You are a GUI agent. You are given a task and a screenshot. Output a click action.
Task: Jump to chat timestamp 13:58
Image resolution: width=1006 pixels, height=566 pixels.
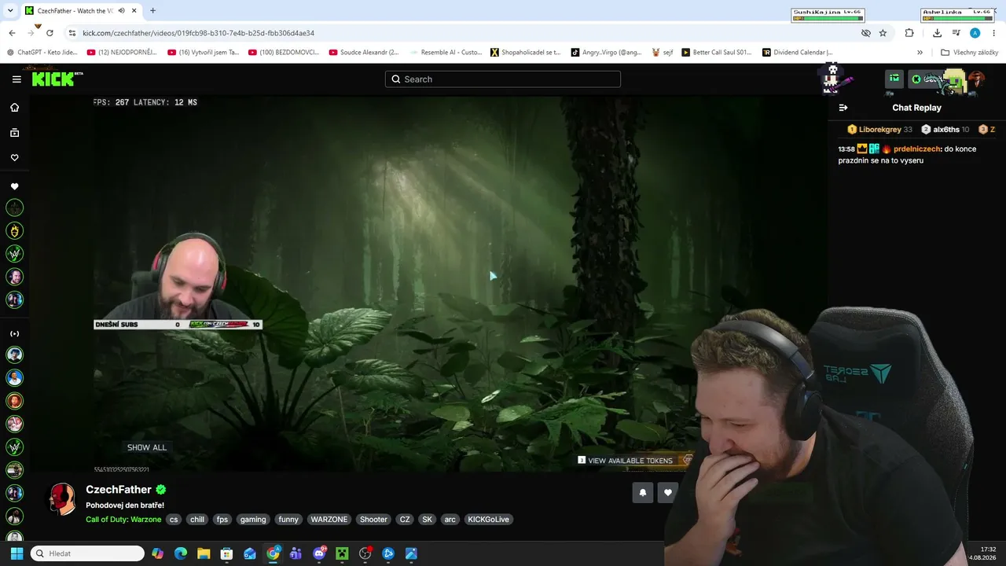click(846, 149)
